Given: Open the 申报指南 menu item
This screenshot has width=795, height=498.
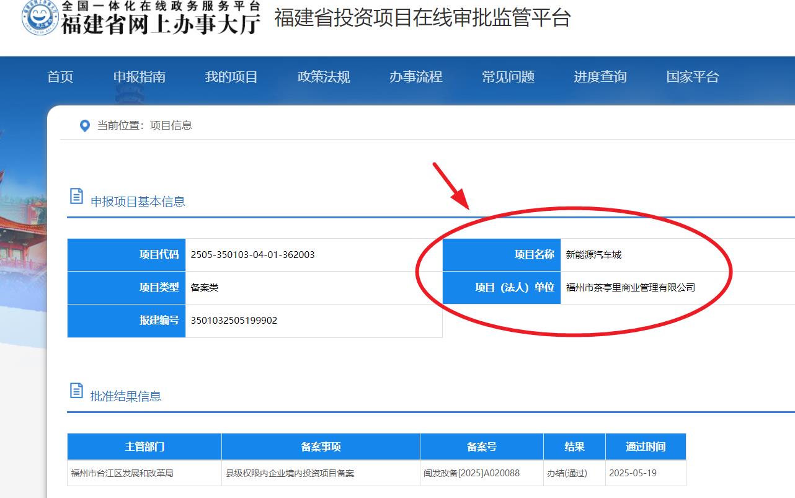Looking at the screenshot, I should pos(140,77).
